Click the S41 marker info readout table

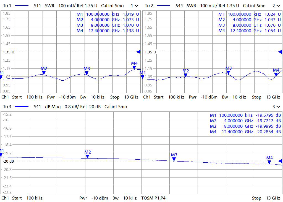click(245, 124)
